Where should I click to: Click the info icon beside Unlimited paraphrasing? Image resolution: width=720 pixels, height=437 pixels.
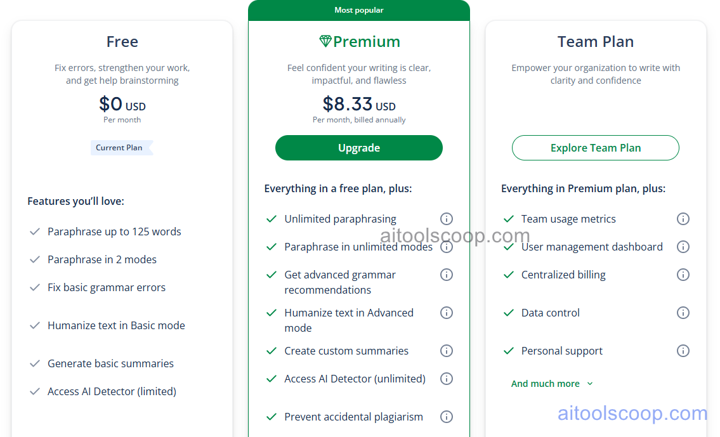(x=447, y=219)
